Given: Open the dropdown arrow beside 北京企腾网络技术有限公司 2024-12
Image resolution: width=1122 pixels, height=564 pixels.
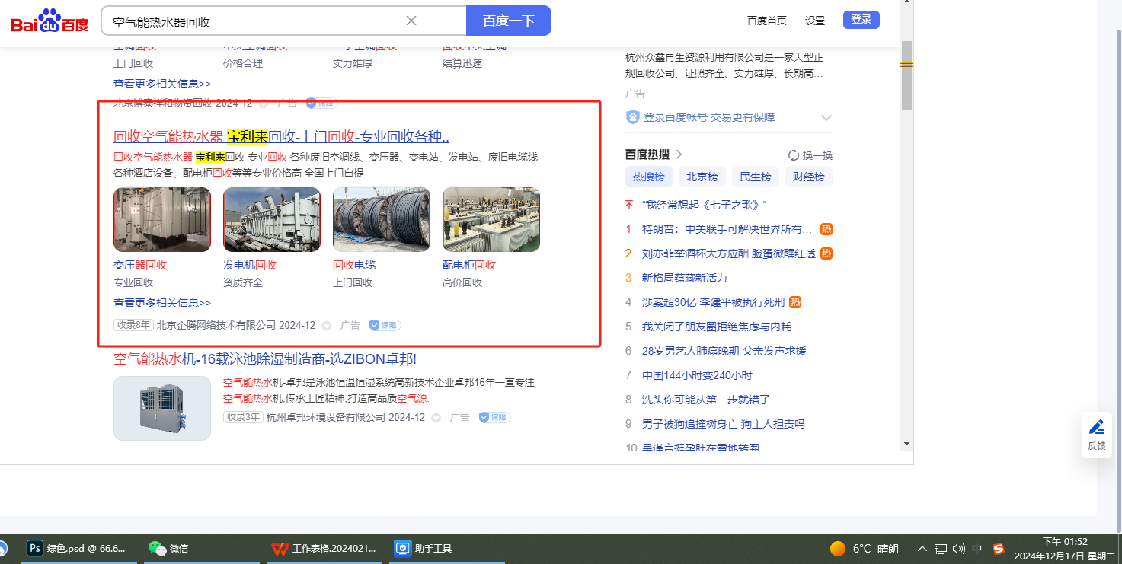Looking at the screenshot, I should click(x=327, y=326).
